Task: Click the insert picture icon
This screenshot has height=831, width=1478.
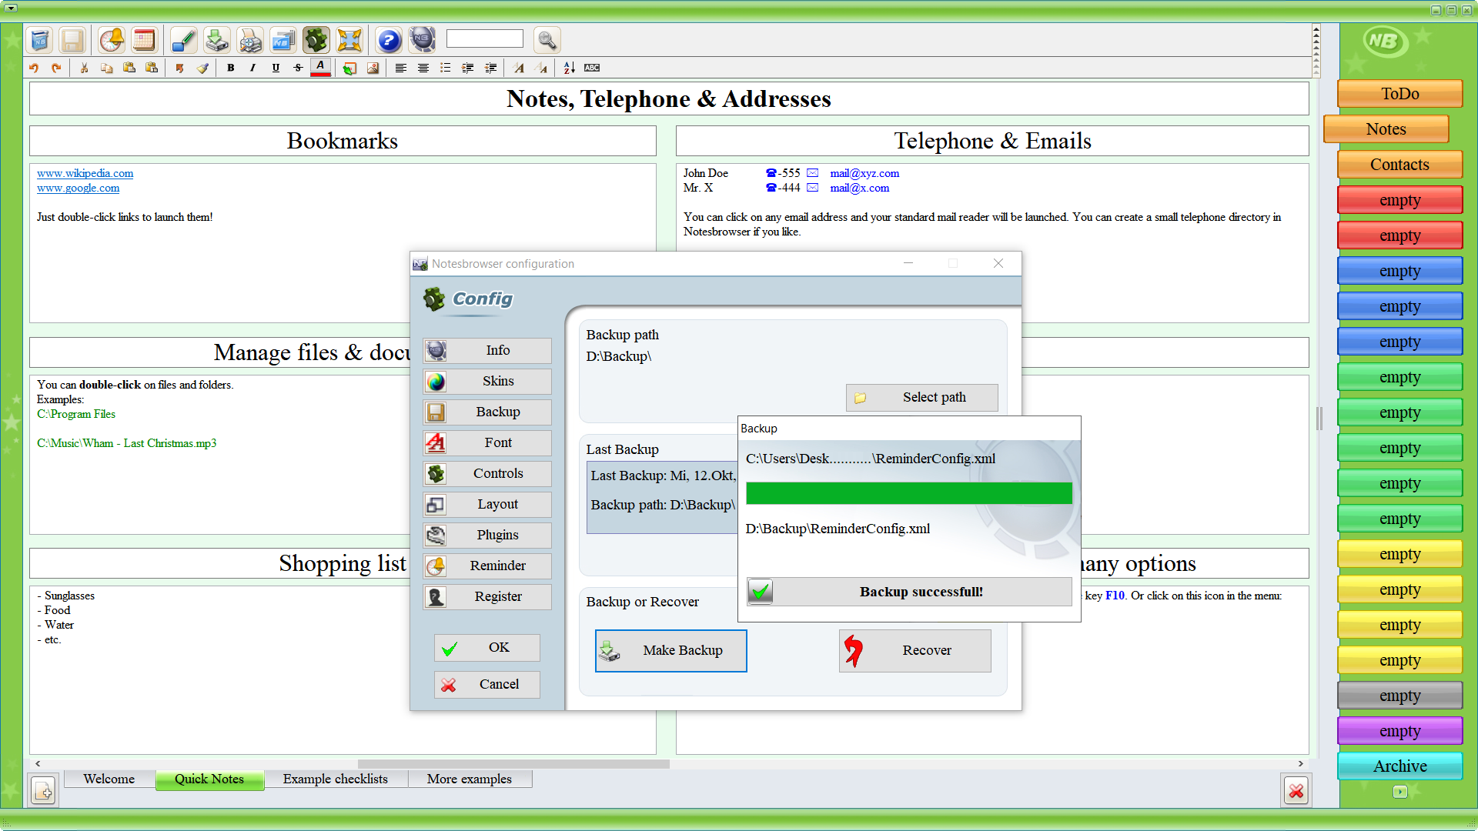Action: [x=373, y=68]
